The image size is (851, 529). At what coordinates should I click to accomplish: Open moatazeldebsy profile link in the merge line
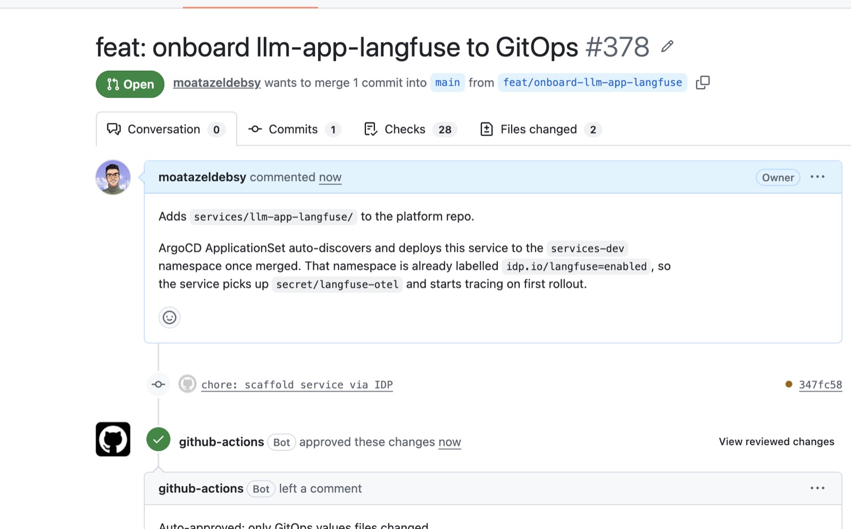click(x=217, y=83)
